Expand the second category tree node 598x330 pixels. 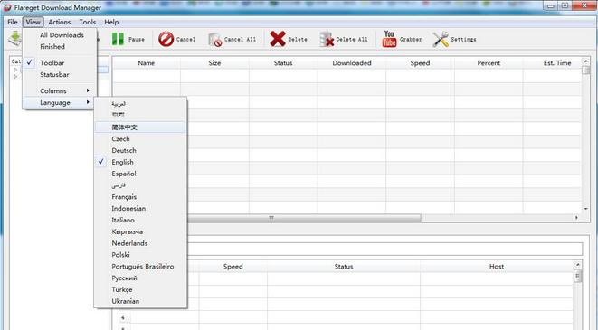[x=15, y=77]
